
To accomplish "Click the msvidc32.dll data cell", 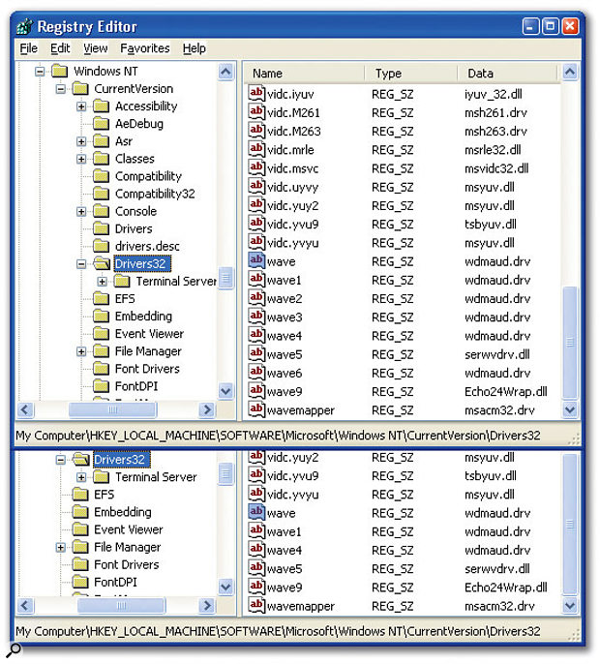I will point(496,169).
